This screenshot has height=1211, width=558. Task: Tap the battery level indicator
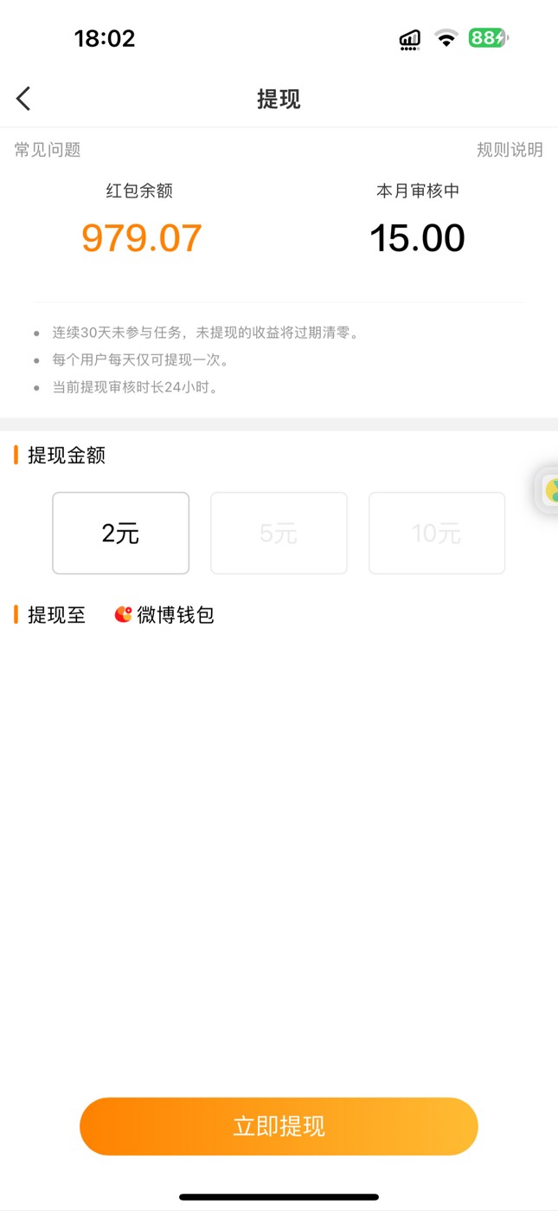(489, 38)
